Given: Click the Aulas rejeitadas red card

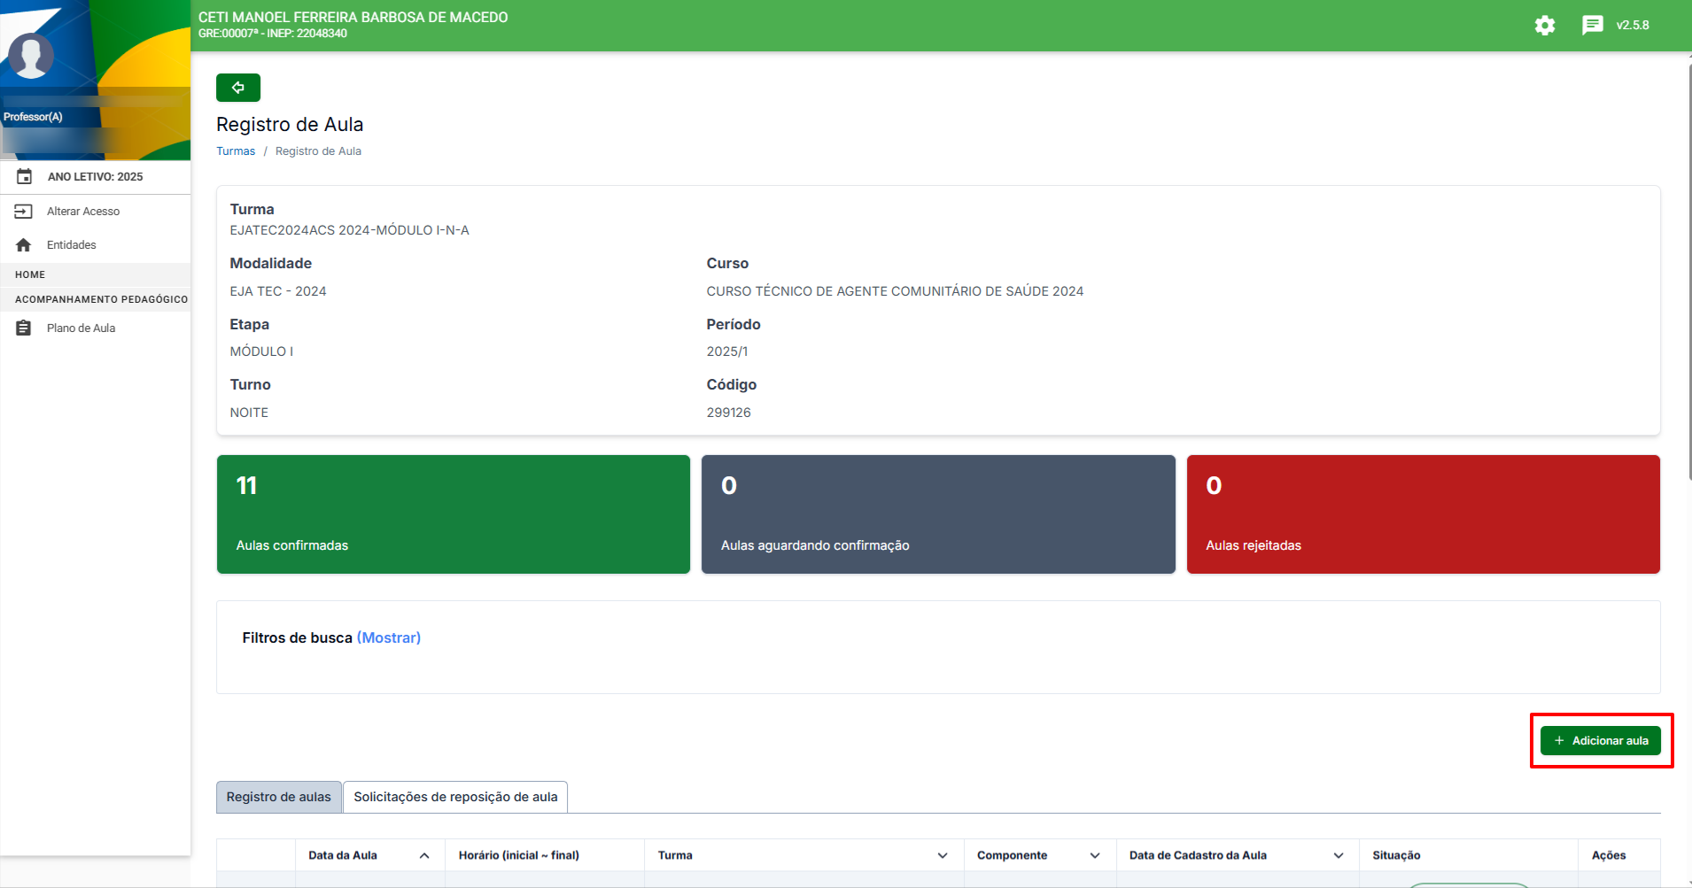Looking at the screenshot, I should coord(1423,514).
